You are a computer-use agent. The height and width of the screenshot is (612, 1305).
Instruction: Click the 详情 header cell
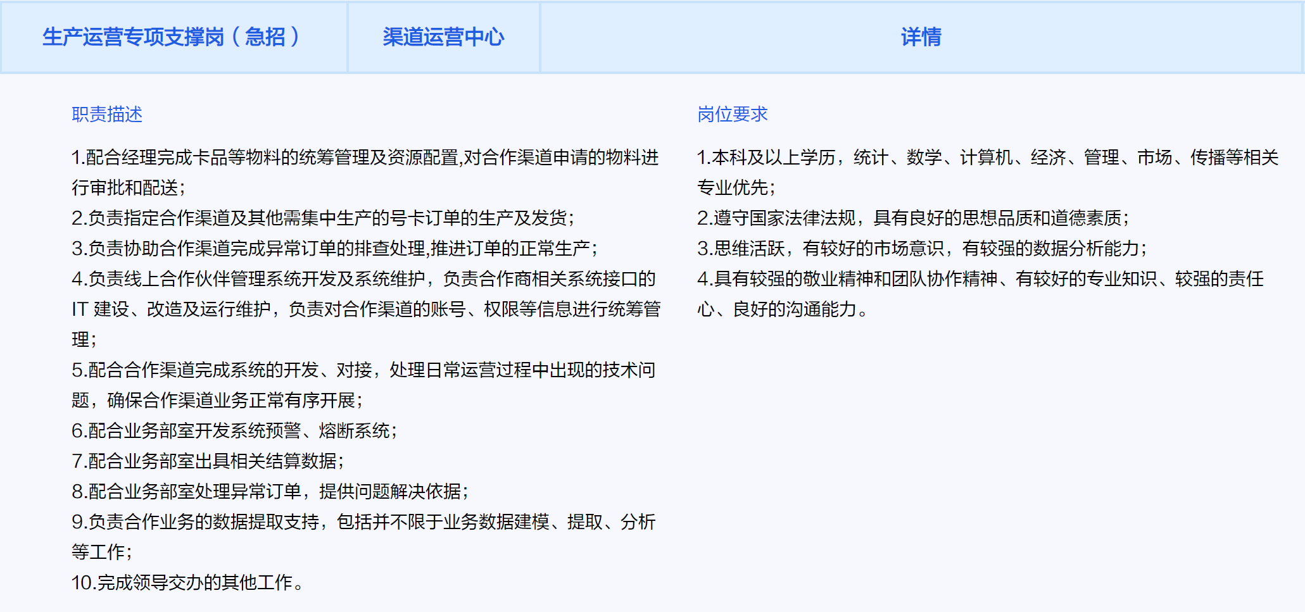pyautogui.click(x=921, y=37)
